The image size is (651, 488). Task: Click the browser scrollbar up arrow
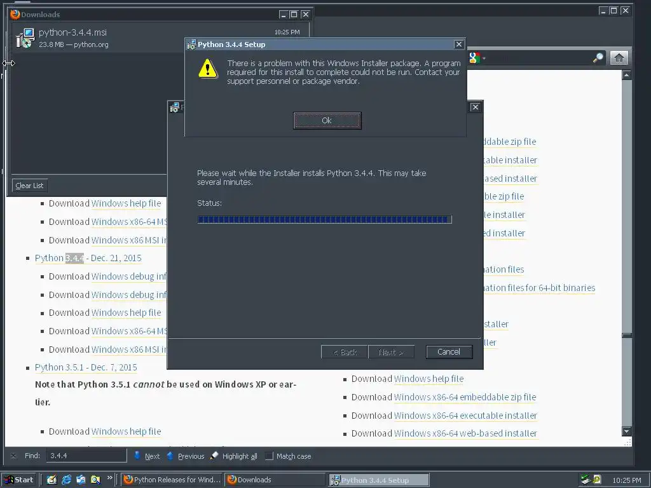point(626,75)
